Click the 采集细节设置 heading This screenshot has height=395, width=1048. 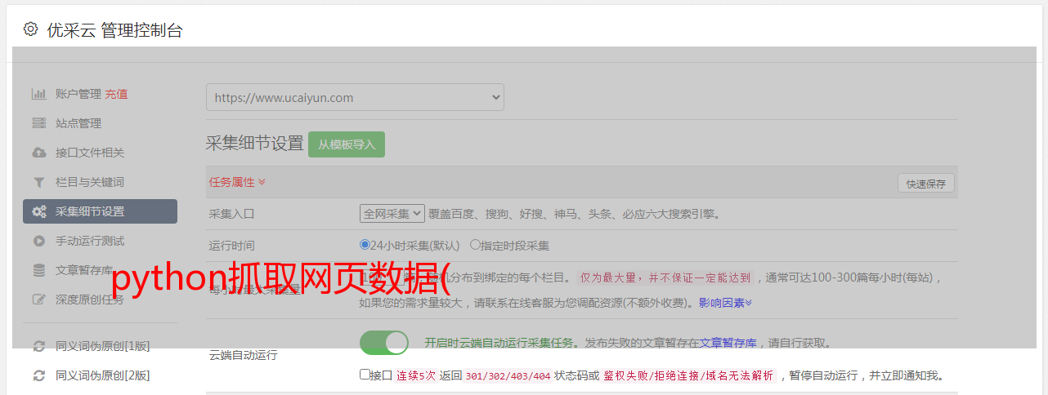(x=254, y=144)
